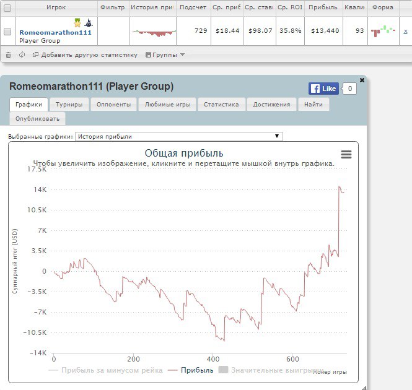Open the Статистика tab

[x=221, y=105]
